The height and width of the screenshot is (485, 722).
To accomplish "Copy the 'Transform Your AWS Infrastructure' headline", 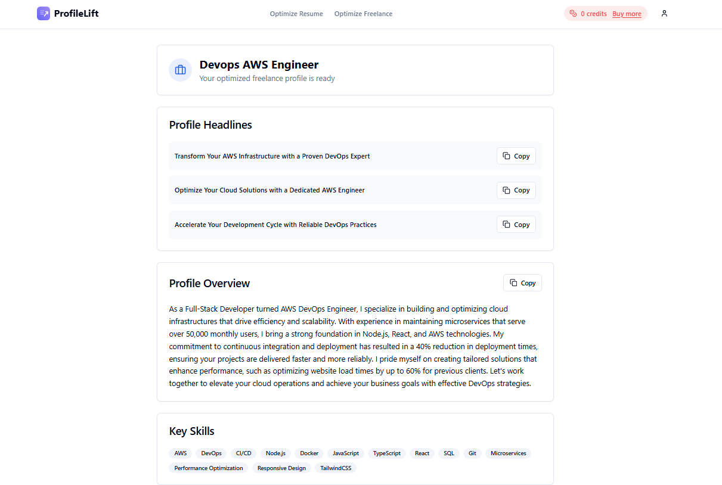I will point(516,156).
